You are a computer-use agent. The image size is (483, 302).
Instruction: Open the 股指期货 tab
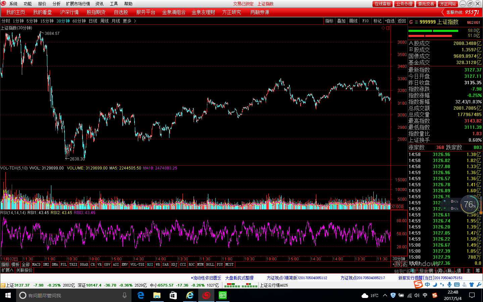pos(96,12)
